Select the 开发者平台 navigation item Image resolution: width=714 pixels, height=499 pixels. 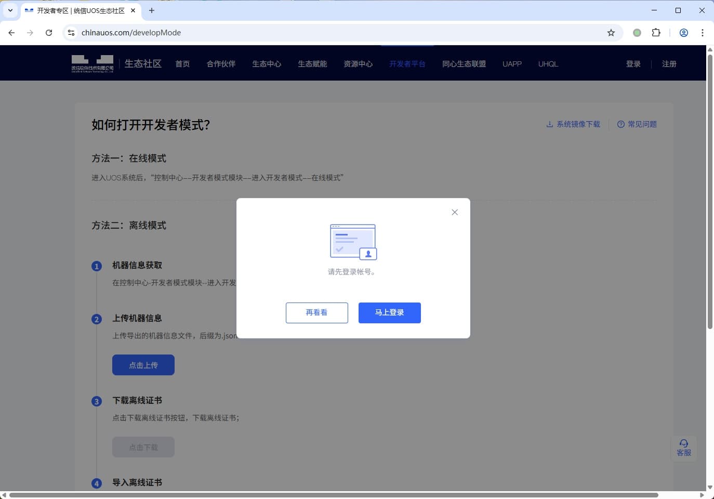point(407,64)
